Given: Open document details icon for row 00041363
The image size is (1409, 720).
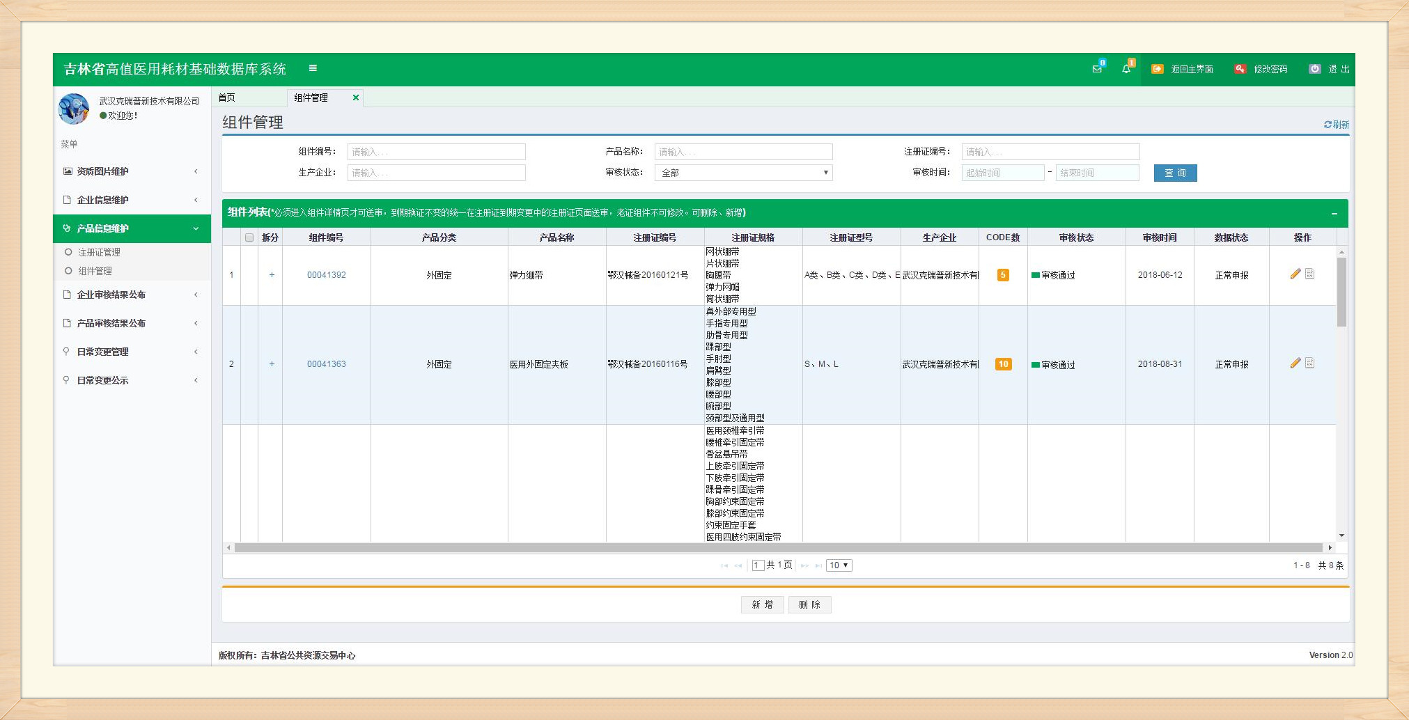Looking at the screenshot, I should tap(1310, 363).
